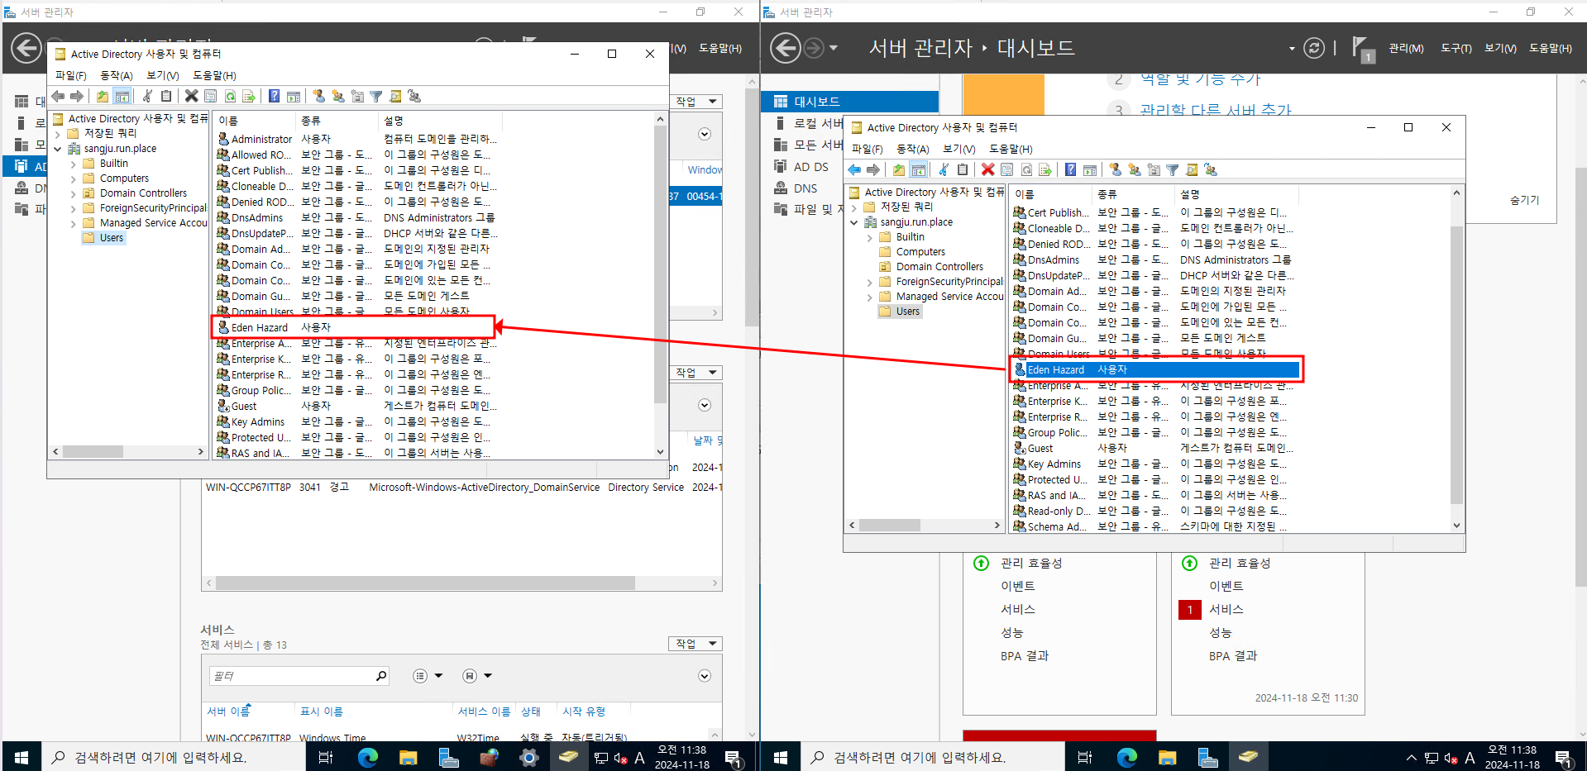Image resolution: width=1587 pixels, height=771 pixels.
Task: Open File Explorer from the right taskbar
Action: pyautogui.click(x=1167, y=757)
